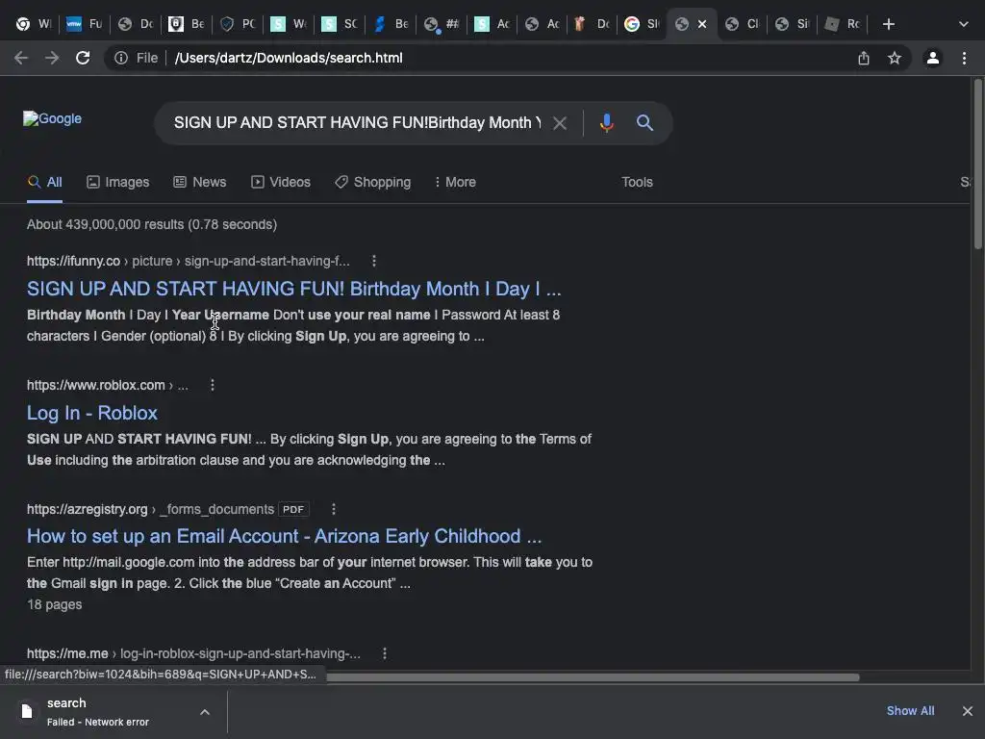Switch to the VMware 'Fu' tab
The image size is (985, 739).
(x=85, y=24)
